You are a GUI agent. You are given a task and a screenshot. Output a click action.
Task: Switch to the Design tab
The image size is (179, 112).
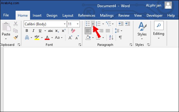pyautogui.click(x=52, y=15)
